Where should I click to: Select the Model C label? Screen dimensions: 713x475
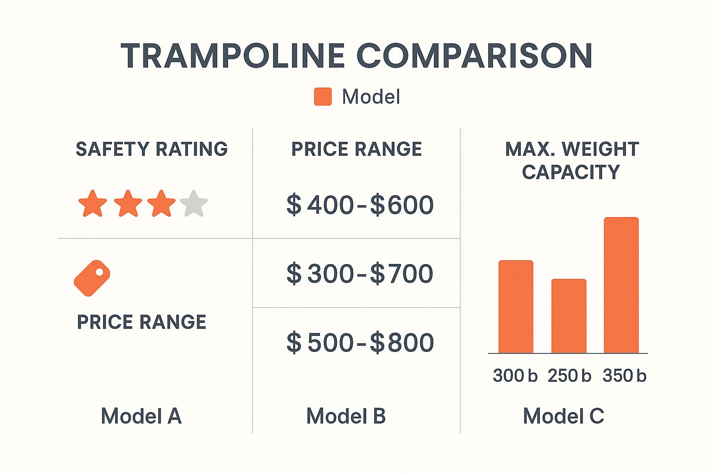click(564, 416)
